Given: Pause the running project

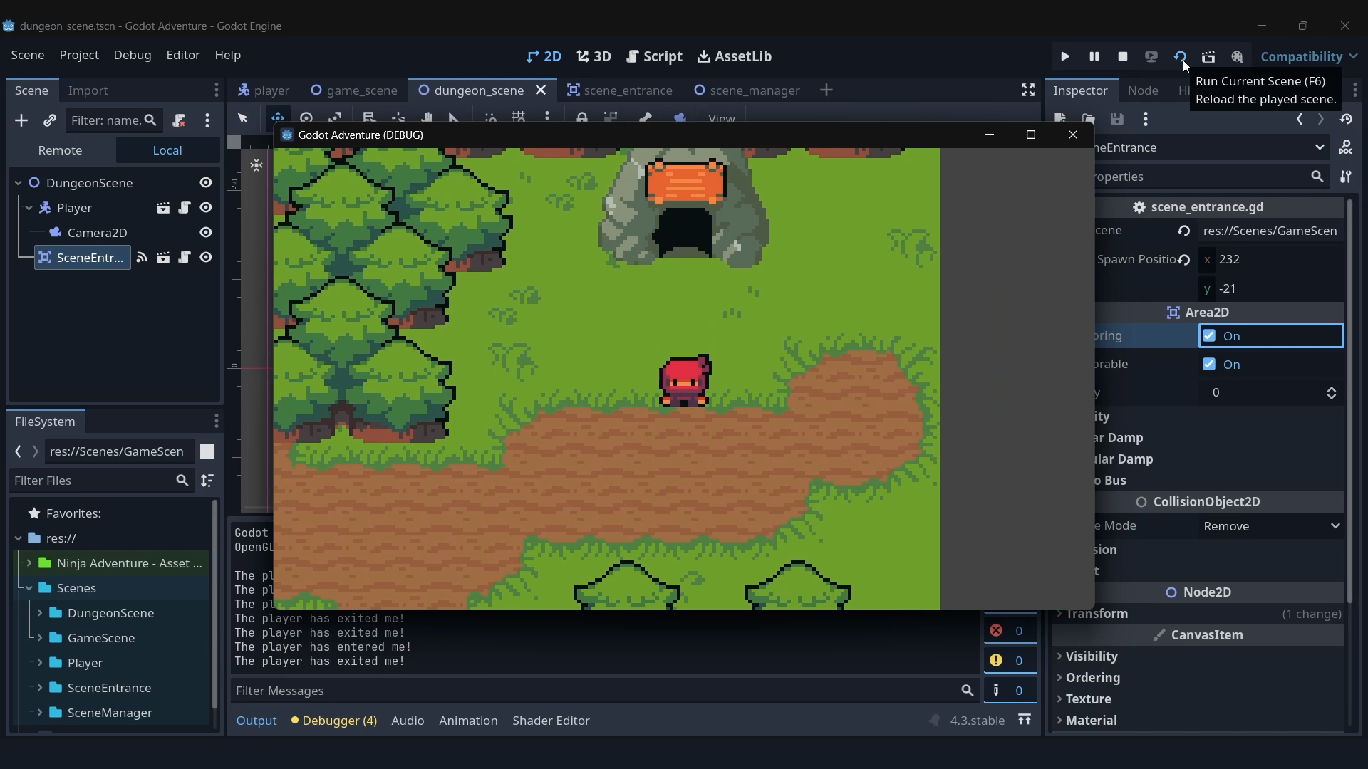Looking at the screenshot, I should click(1094, 56).
